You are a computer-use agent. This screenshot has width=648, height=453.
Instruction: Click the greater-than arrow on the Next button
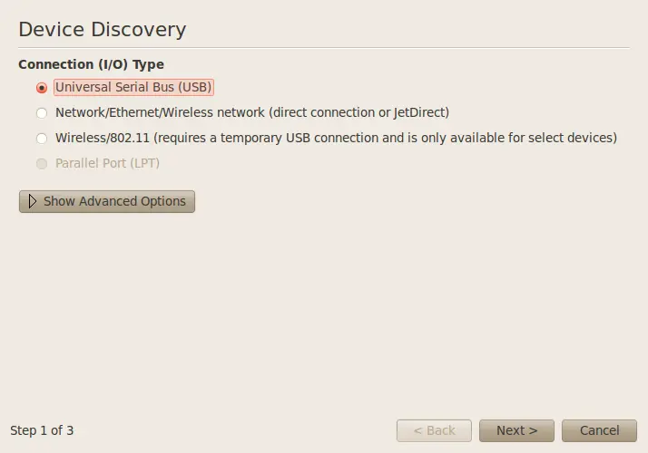[x=533, y=430]
